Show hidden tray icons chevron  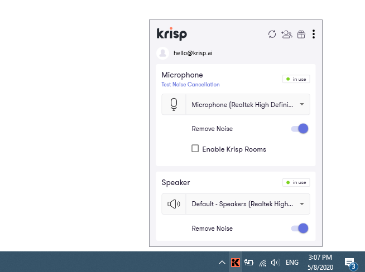coord(222,263)
